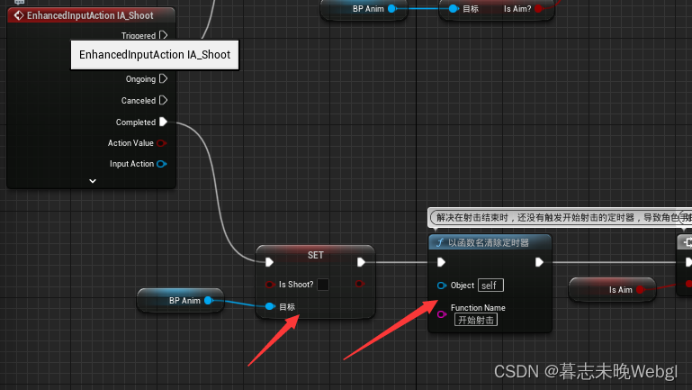This screenshot has height=390, width=692.
Task: Click clear-timer node output execution pin
Action: (x=539, y=262)
